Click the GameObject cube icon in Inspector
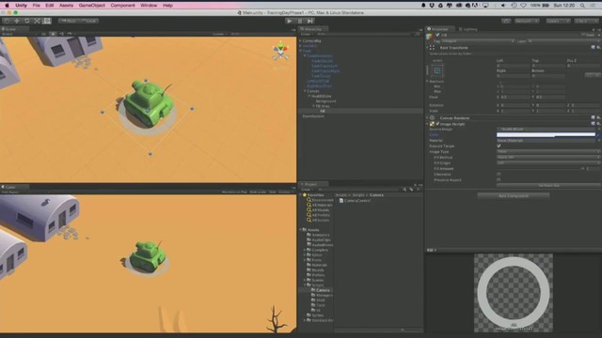The height and width of the screenshot is (338, 602). click(x=430, y=36)
